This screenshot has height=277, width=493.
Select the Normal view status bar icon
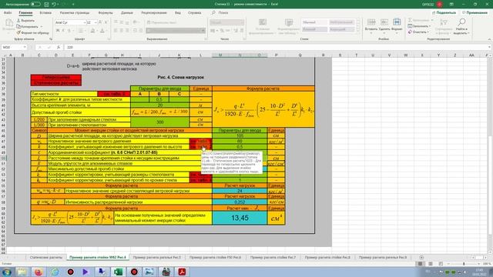[x=420, y=264]
